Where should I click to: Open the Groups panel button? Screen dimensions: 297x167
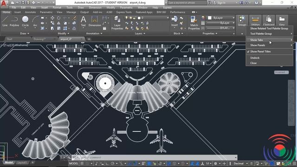pos(242,21)
